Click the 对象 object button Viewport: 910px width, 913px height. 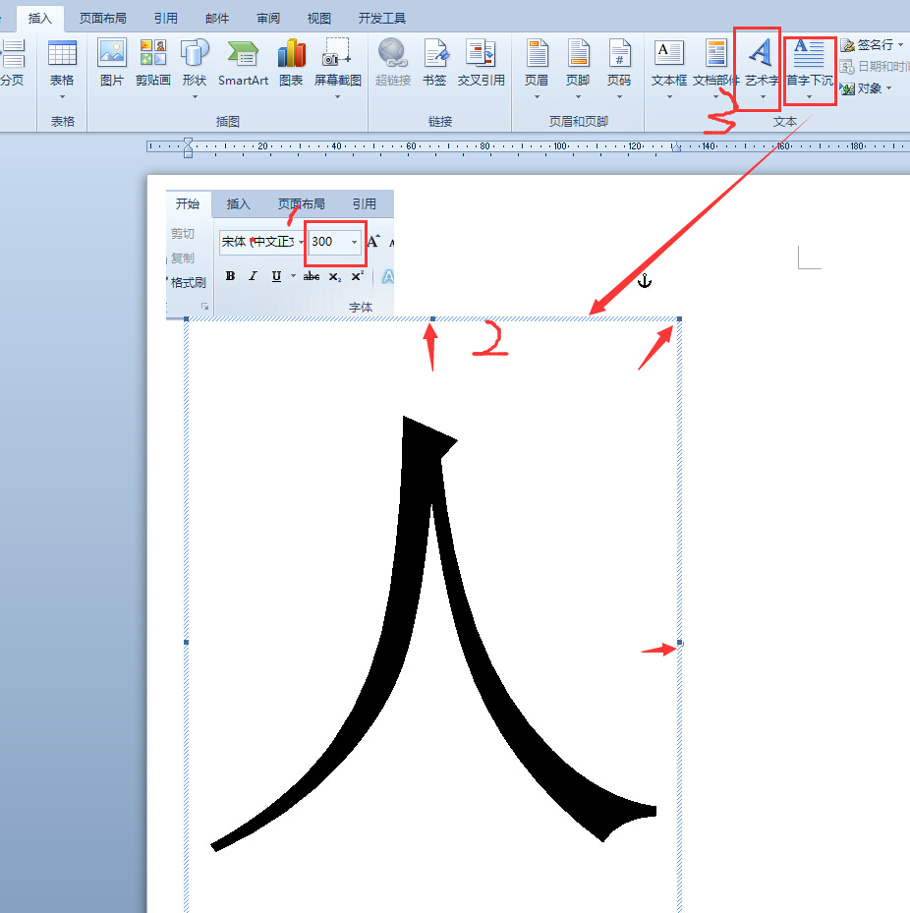[866, 88]
